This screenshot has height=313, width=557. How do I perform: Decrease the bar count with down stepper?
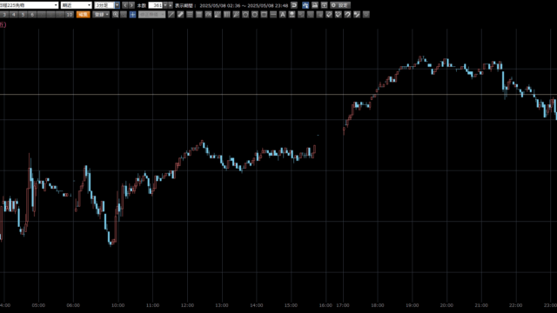[165, 5]
